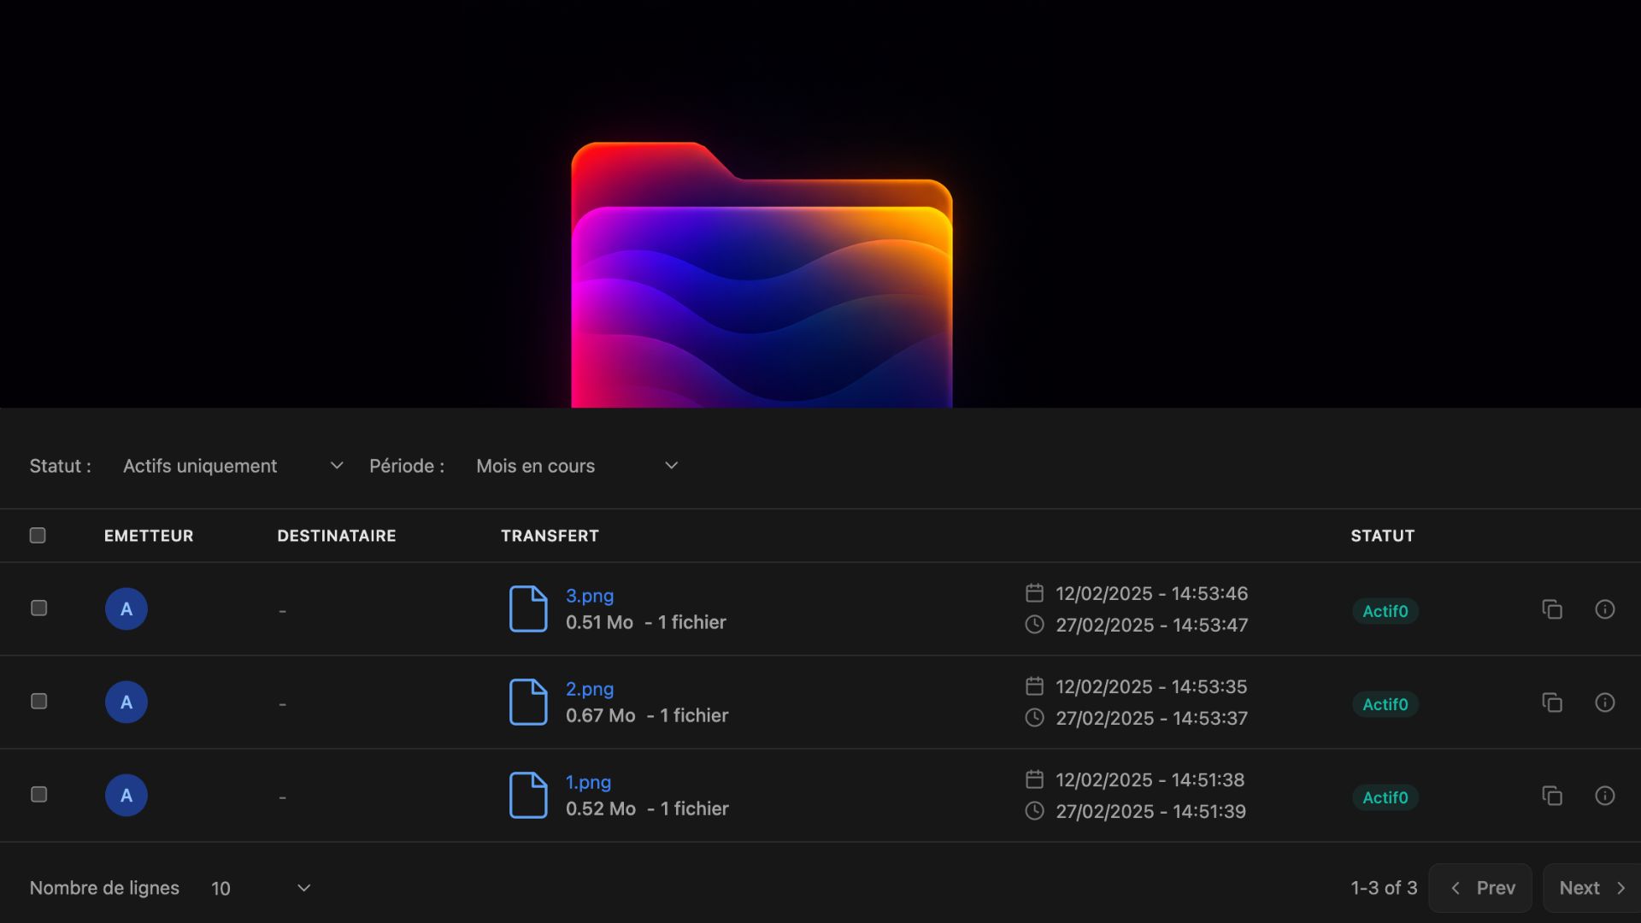Open info icon for 3.png transfer
1641x923 pixels.
pos(1604,609)
